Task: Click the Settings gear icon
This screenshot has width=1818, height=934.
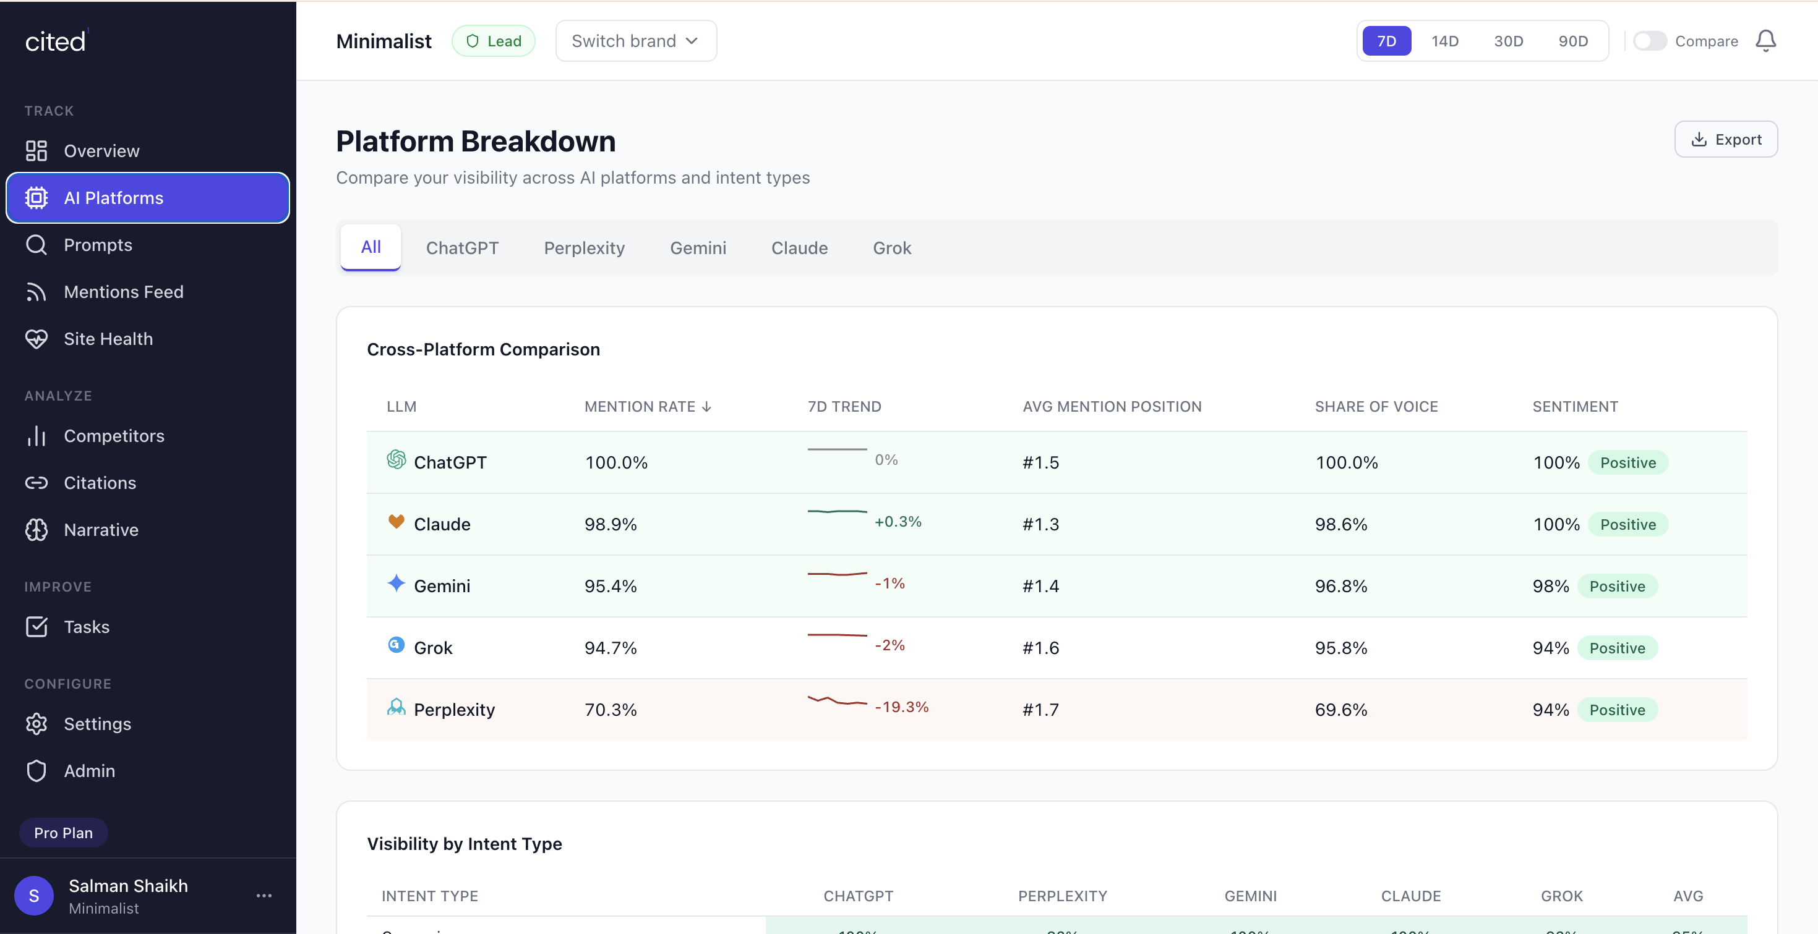Action: (36, 724)
